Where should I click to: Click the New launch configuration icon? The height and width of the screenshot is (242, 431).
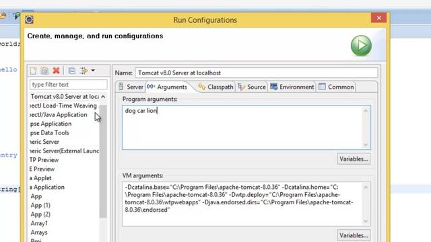(x=33, y=71)
